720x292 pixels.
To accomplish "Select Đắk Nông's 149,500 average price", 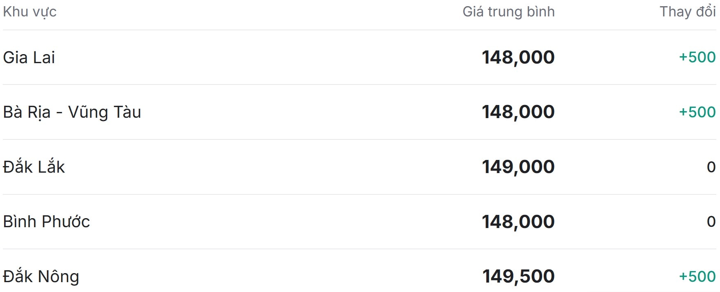I will 518,276.
